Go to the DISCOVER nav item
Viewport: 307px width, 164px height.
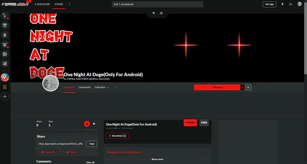coord(42,4)
